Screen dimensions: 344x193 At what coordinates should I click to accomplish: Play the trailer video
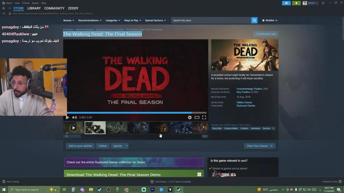coord(67,117)
